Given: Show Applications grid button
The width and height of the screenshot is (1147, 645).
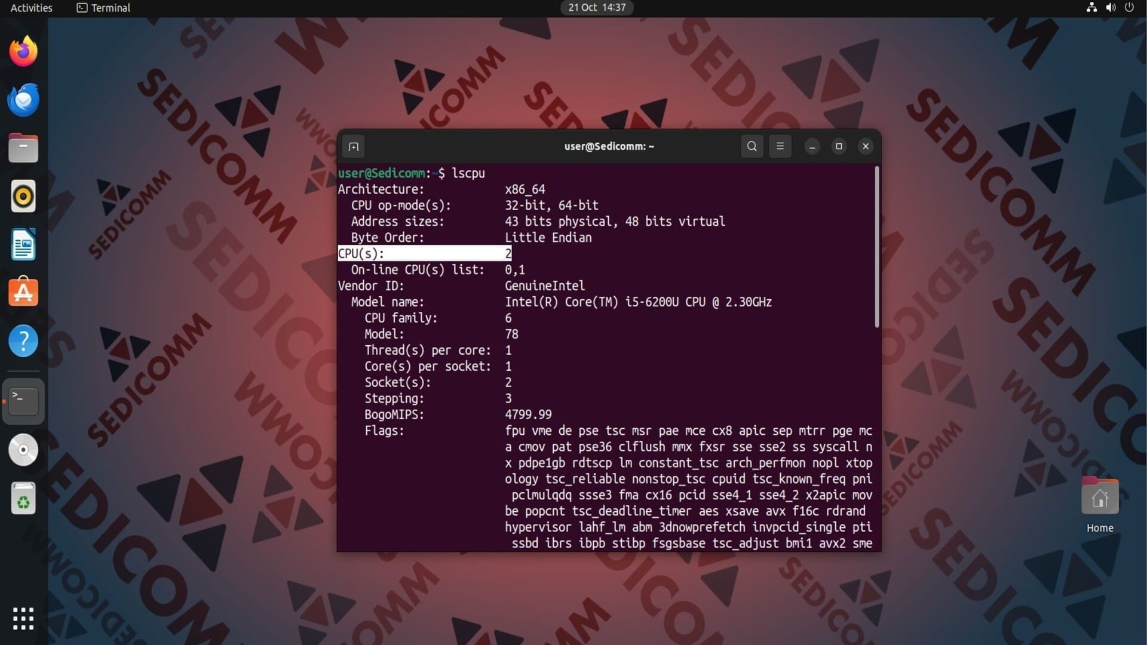Looking at the screenshot, I should click(23, 619).
